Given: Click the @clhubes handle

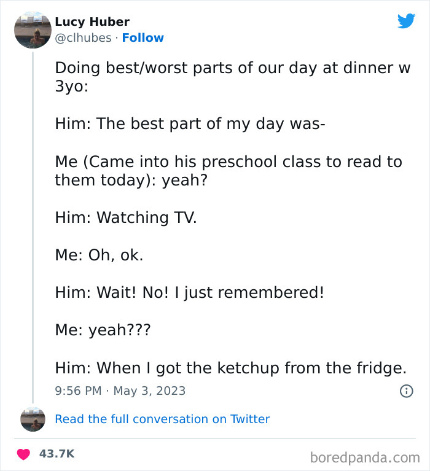Looking at the screenshot, I should tap(84, 38).
